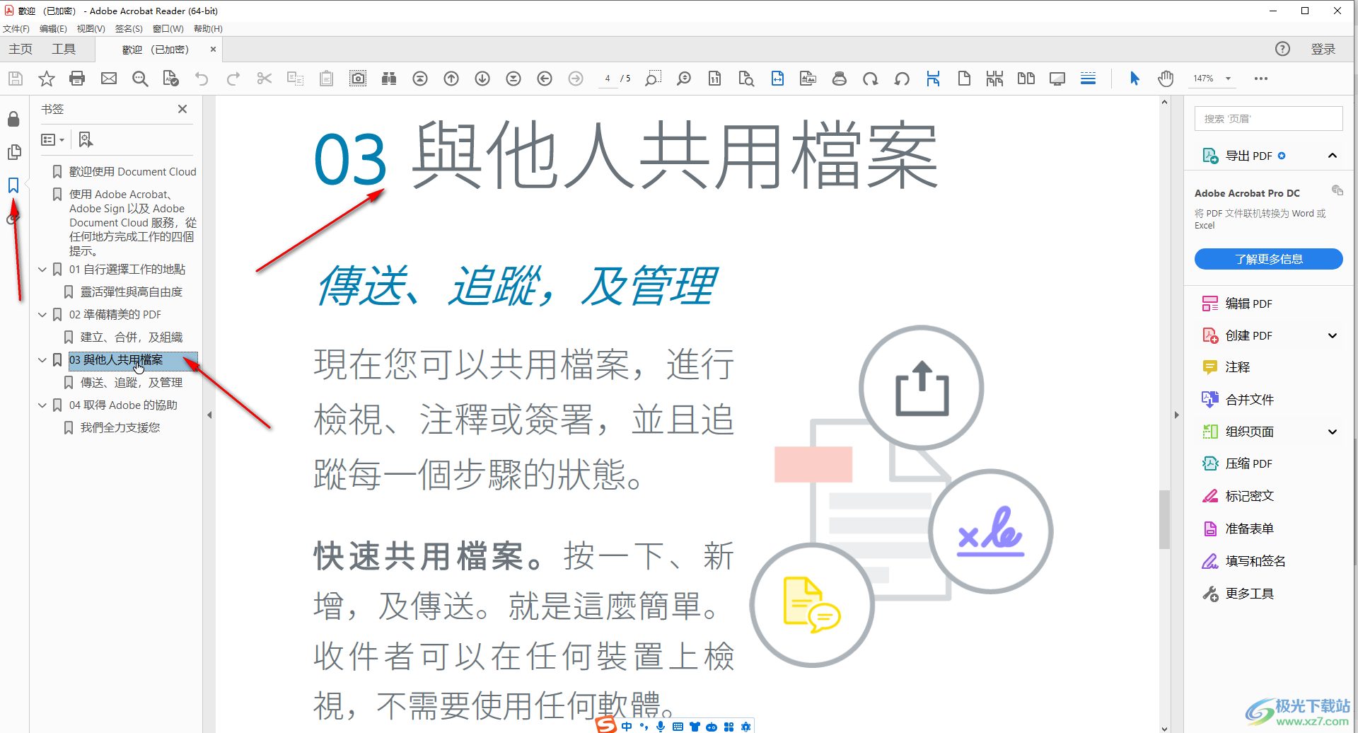The image size is (1358, 733).
Task: Open advanced search binoculars icon
Action: 389,79
